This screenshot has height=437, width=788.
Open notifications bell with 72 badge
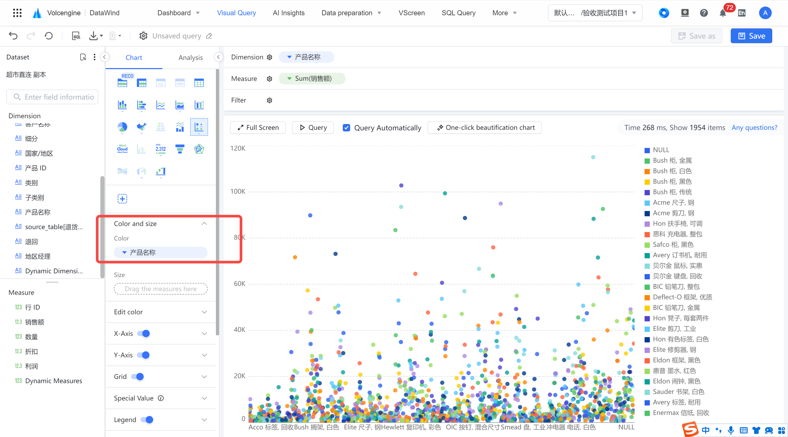pyautogui.click(x=723, y=13)
